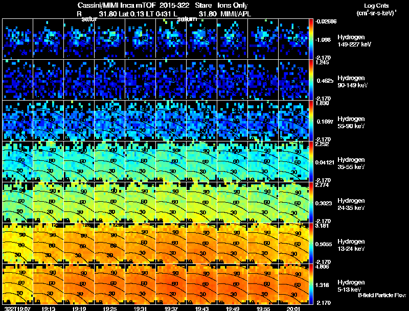Click the 1.318 color scale value
This screenshot has width=409, height=311.
point(323,285)
